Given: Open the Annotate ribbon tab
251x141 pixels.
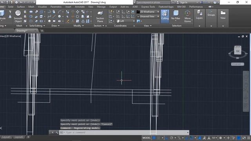Looking at the screenshot, I should [80, 7].
